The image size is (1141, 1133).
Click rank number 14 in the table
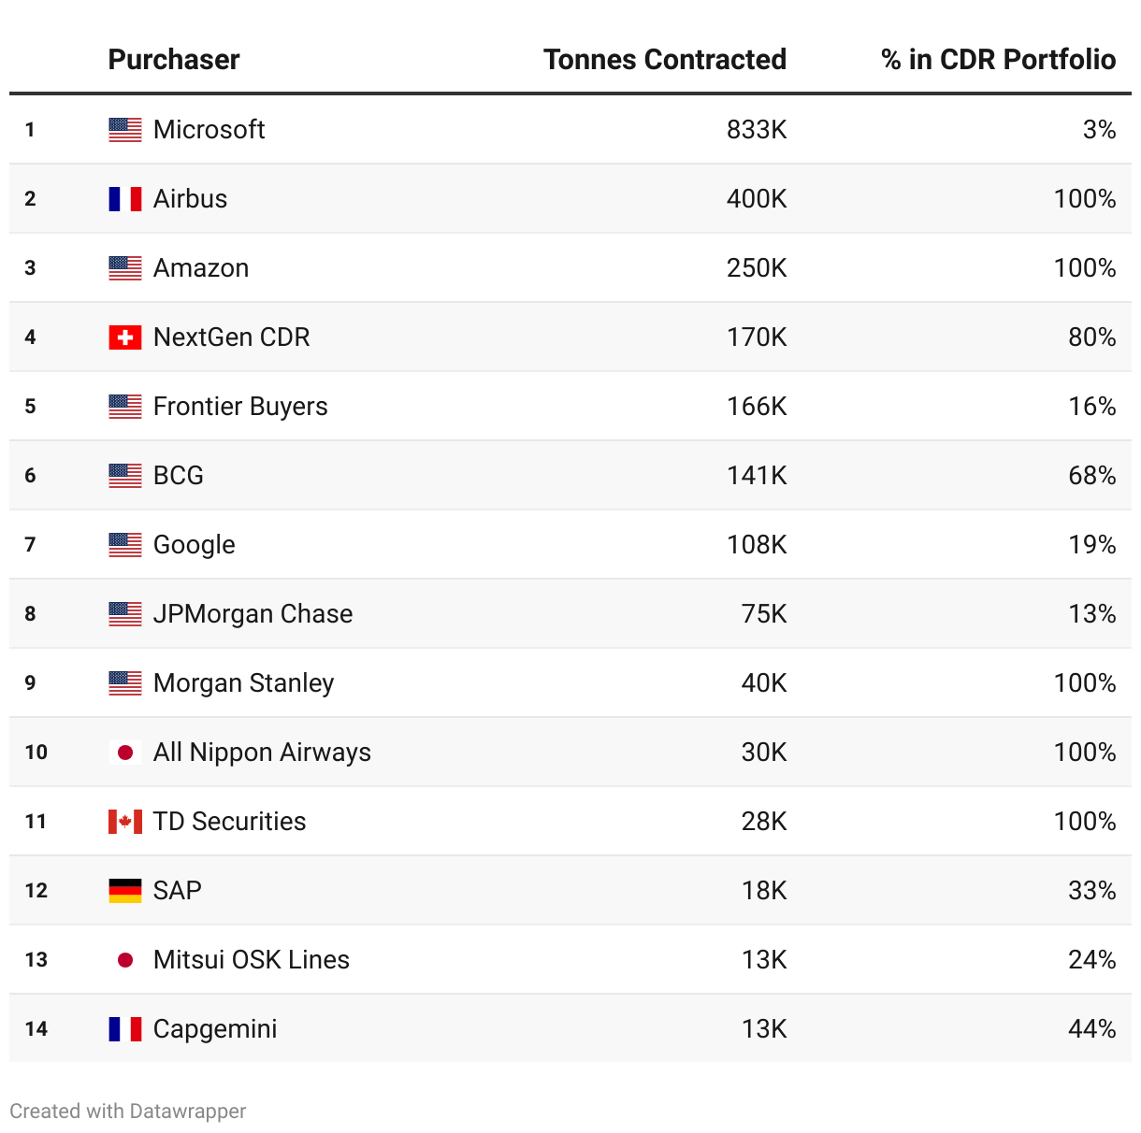[36, 1029]
